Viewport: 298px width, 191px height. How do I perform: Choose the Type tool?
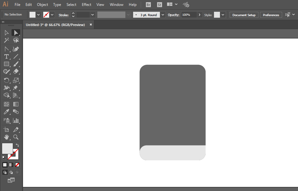point(7,56)
